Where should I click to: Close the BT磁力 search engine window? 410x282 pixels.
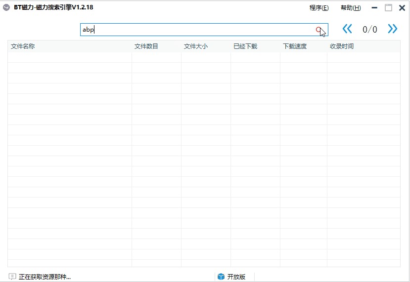tap(402, 8)
